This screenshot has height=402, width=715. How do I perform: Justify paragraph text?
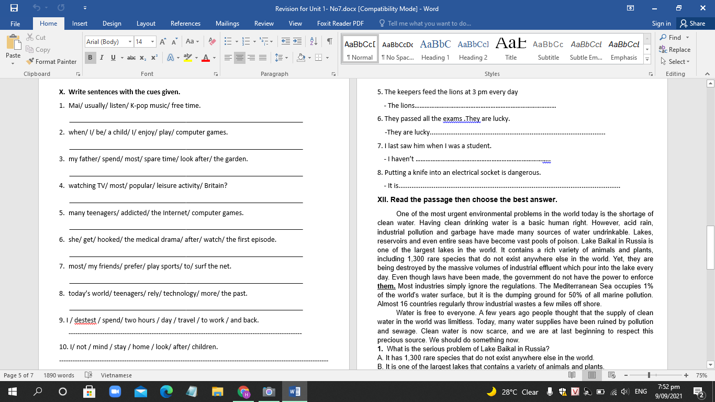pyautogui.click(x=263, y=58)
